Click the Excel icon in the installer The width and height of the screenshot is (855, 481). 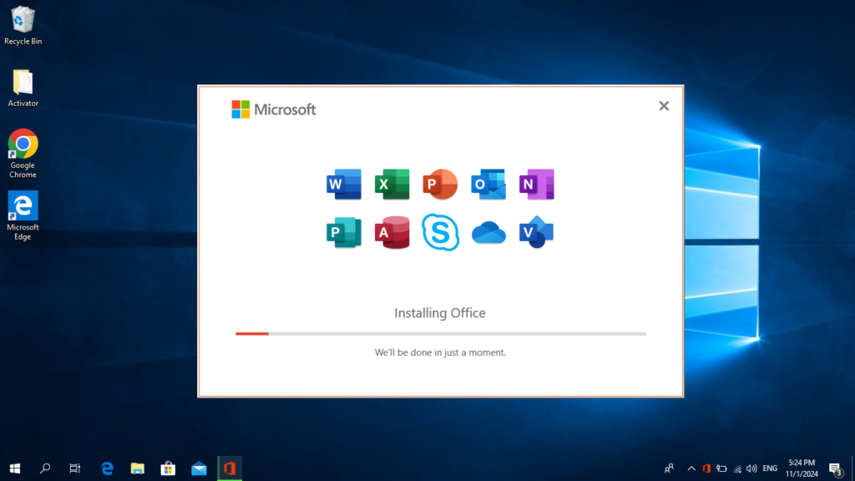[x=392, y=185]
